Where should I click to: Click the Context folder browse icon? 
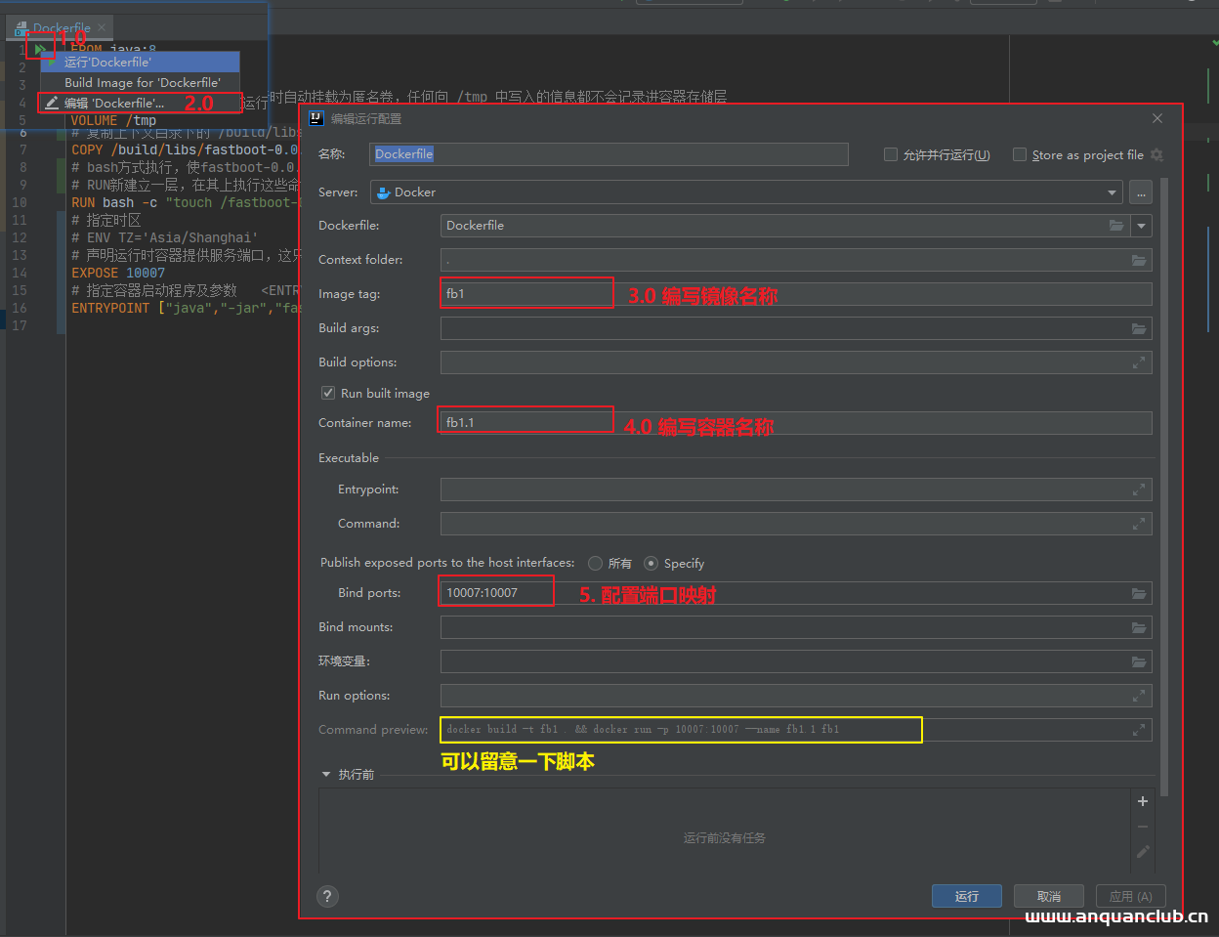1139,260
